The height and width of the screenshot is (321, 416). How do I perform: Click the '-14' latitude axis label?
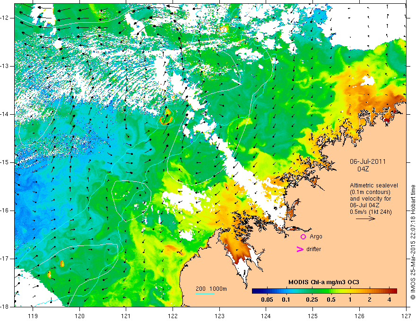click(x=5, y=114)
